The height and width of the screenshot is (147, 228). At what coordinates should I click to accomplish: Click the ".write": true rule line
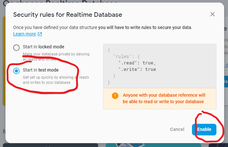click(x=137, y=69)
